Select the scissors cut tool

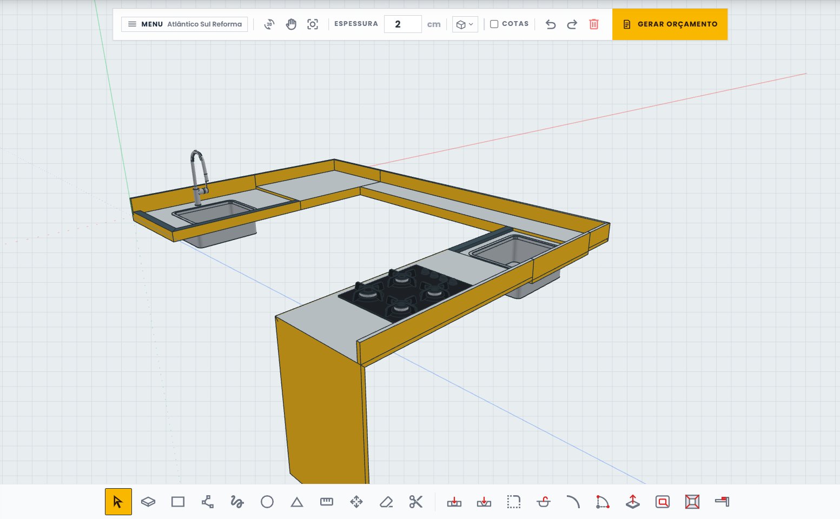coord(415,502)
